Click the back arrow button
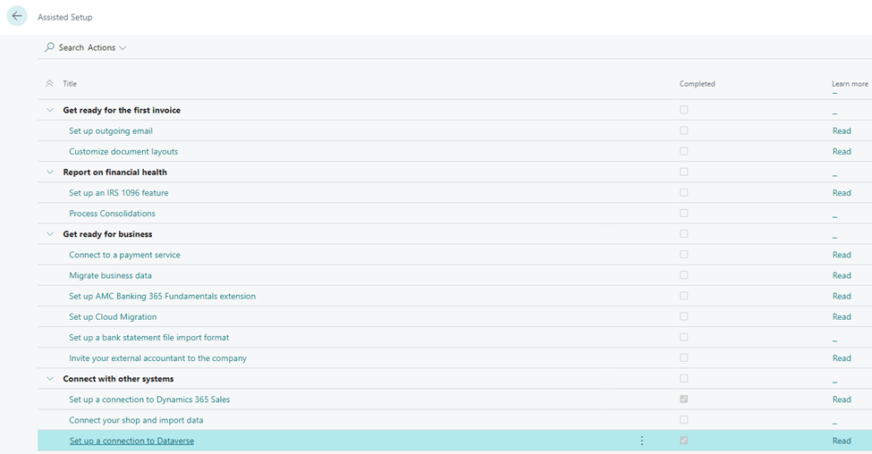 click(x=17, y=16)
